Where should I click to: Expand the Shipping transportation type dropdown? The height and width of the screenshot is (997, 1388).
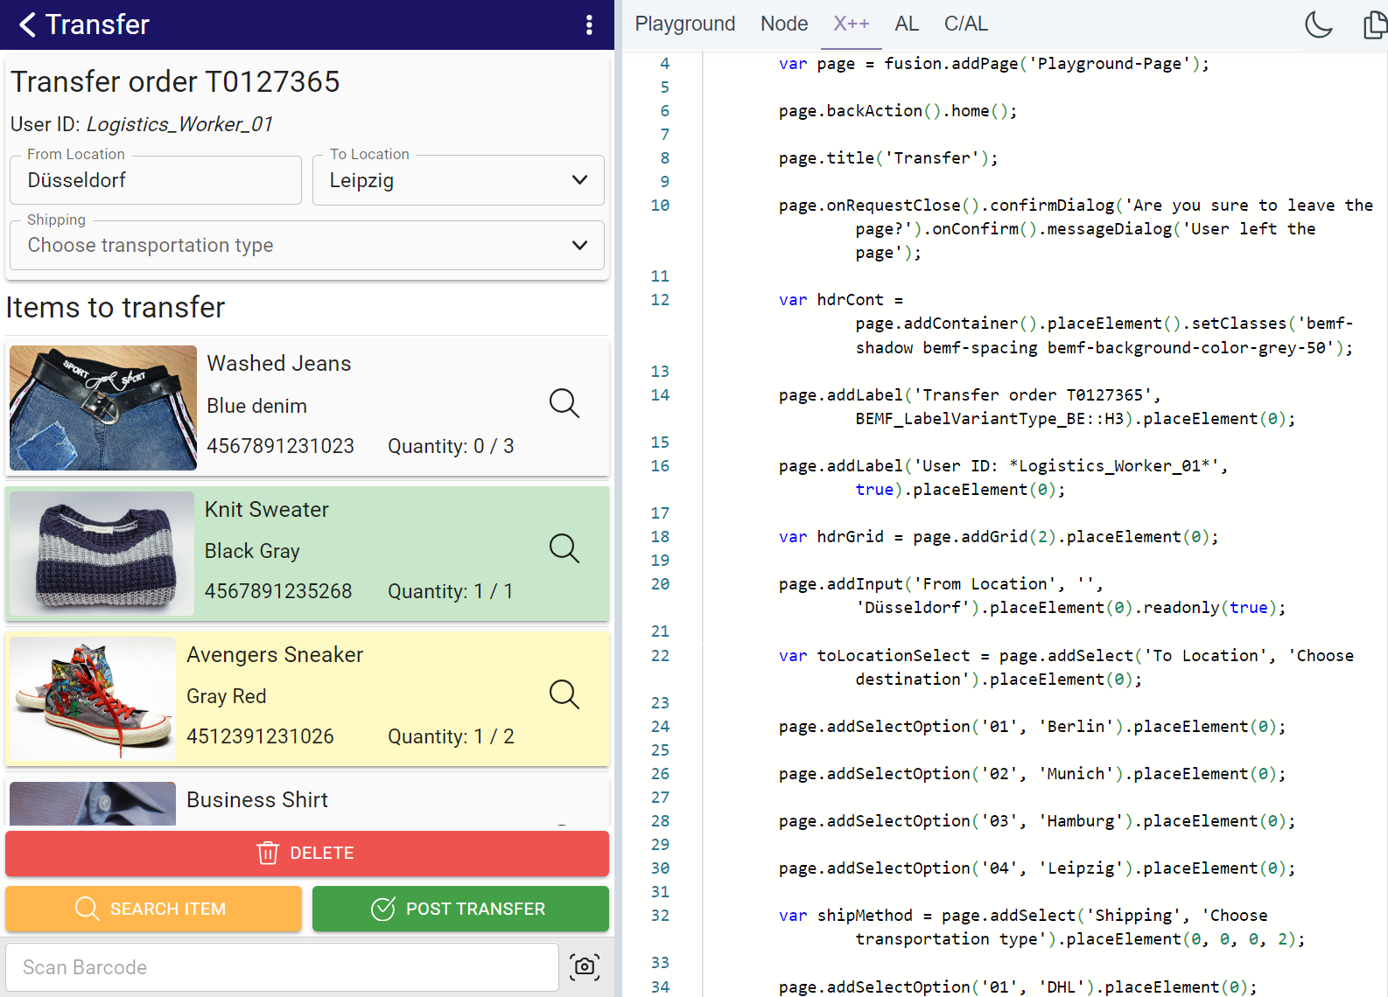click(x=307, y=245)
